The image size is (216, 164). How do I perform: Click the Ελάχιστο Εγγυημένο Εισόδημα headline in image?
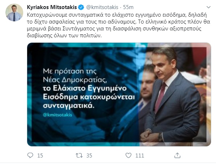point(89,93)
